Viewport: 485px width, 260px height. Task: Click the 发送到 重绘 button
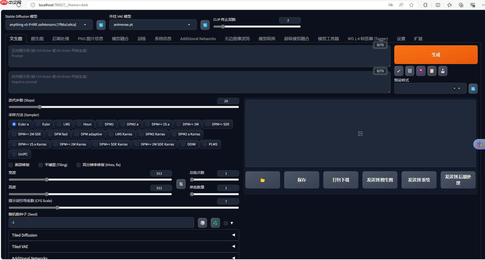[419, 180]
